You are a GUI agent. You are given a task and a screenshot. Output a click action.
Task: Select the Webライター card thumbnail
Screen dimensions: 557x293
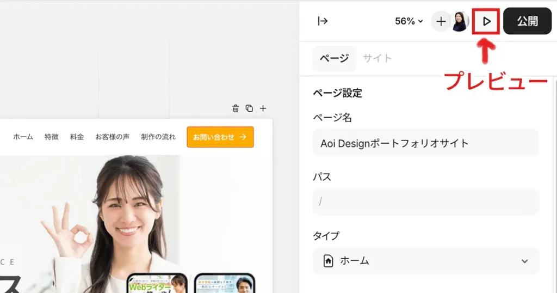coord(157,283)
